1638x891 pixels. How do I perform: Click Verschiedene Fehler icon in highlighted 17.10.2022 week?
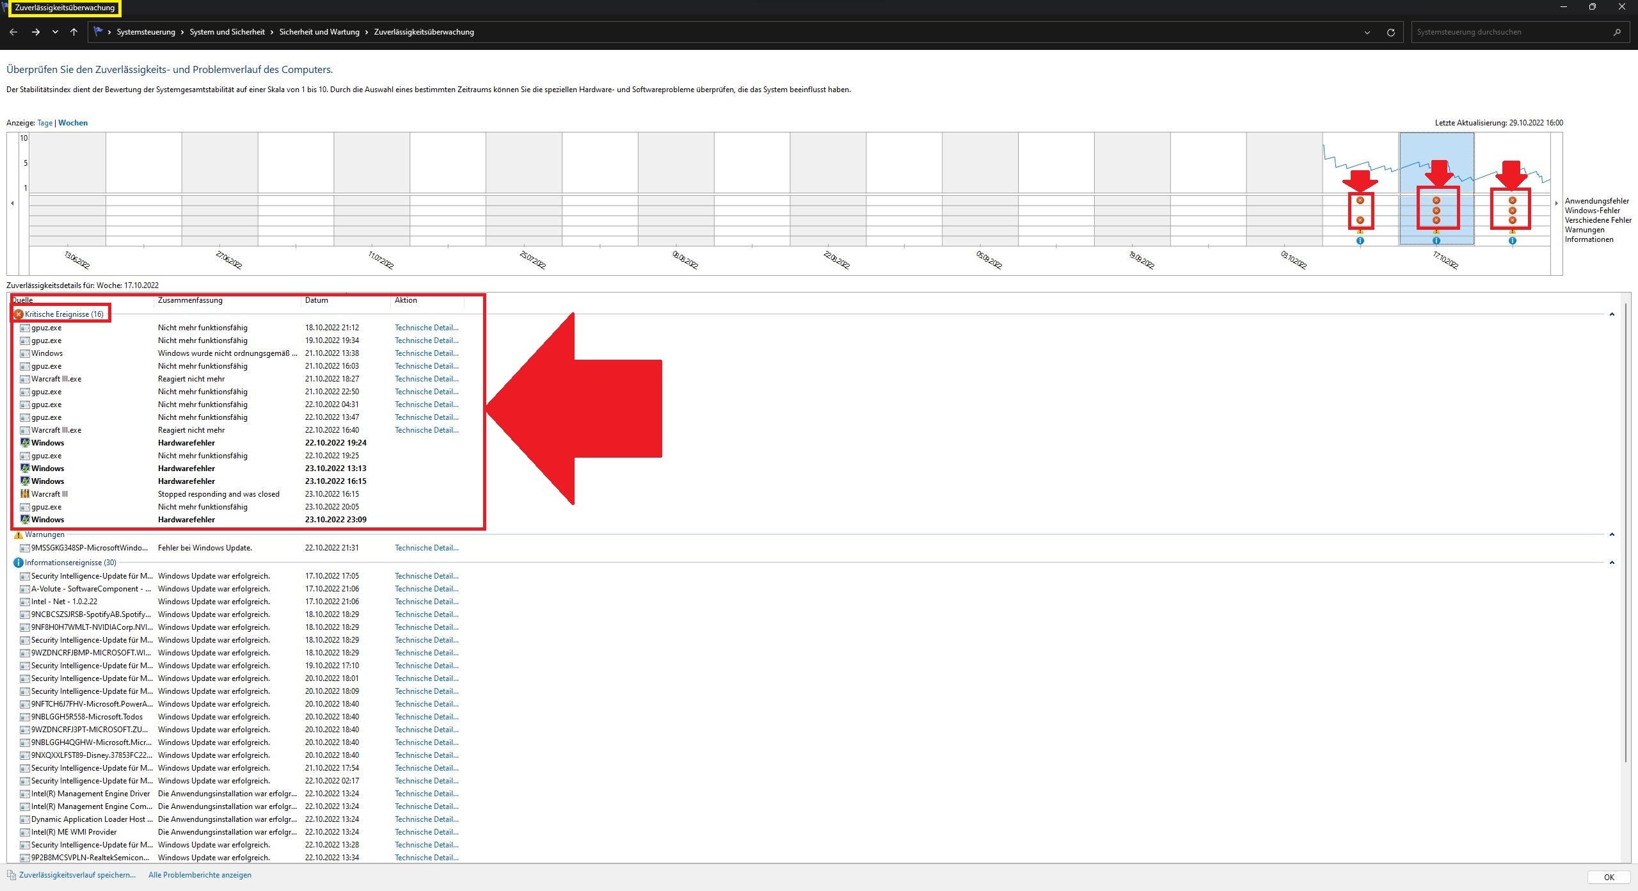coord(1436,220)
